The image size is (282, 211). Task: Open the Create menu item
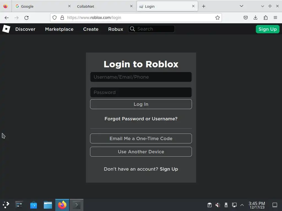(x=91, y=29)
